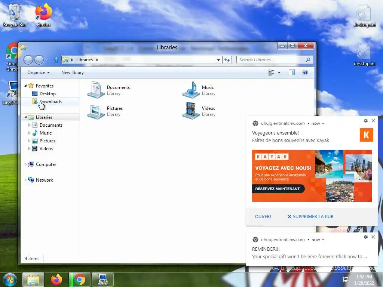Select Pictures in Libraries tree
383x287 pixels.
click(x=48, y=141)
